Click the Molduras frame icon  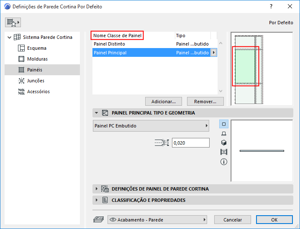(21, 59)
